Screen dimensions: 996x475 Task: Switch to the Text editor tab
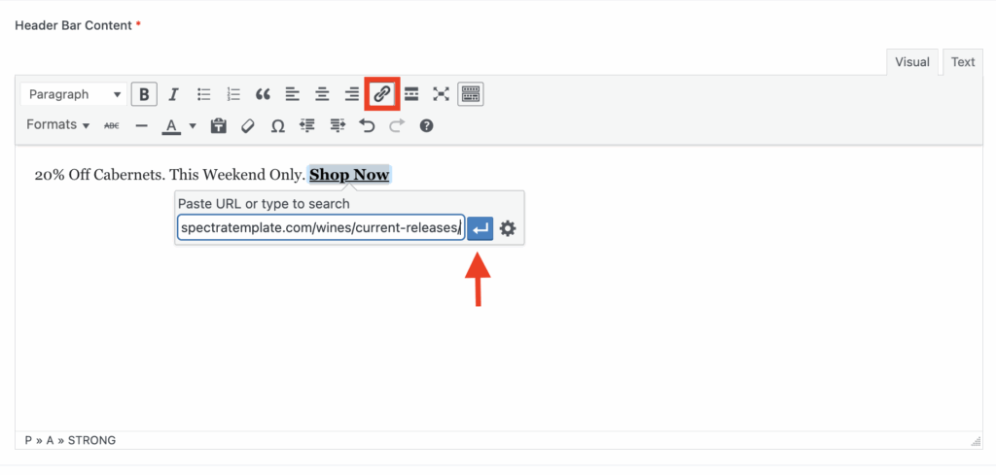pyautogui.click(x=962, y=62)
